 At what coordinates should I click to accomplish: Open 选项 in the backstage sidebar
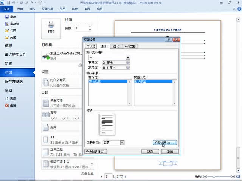coord(11,98)
